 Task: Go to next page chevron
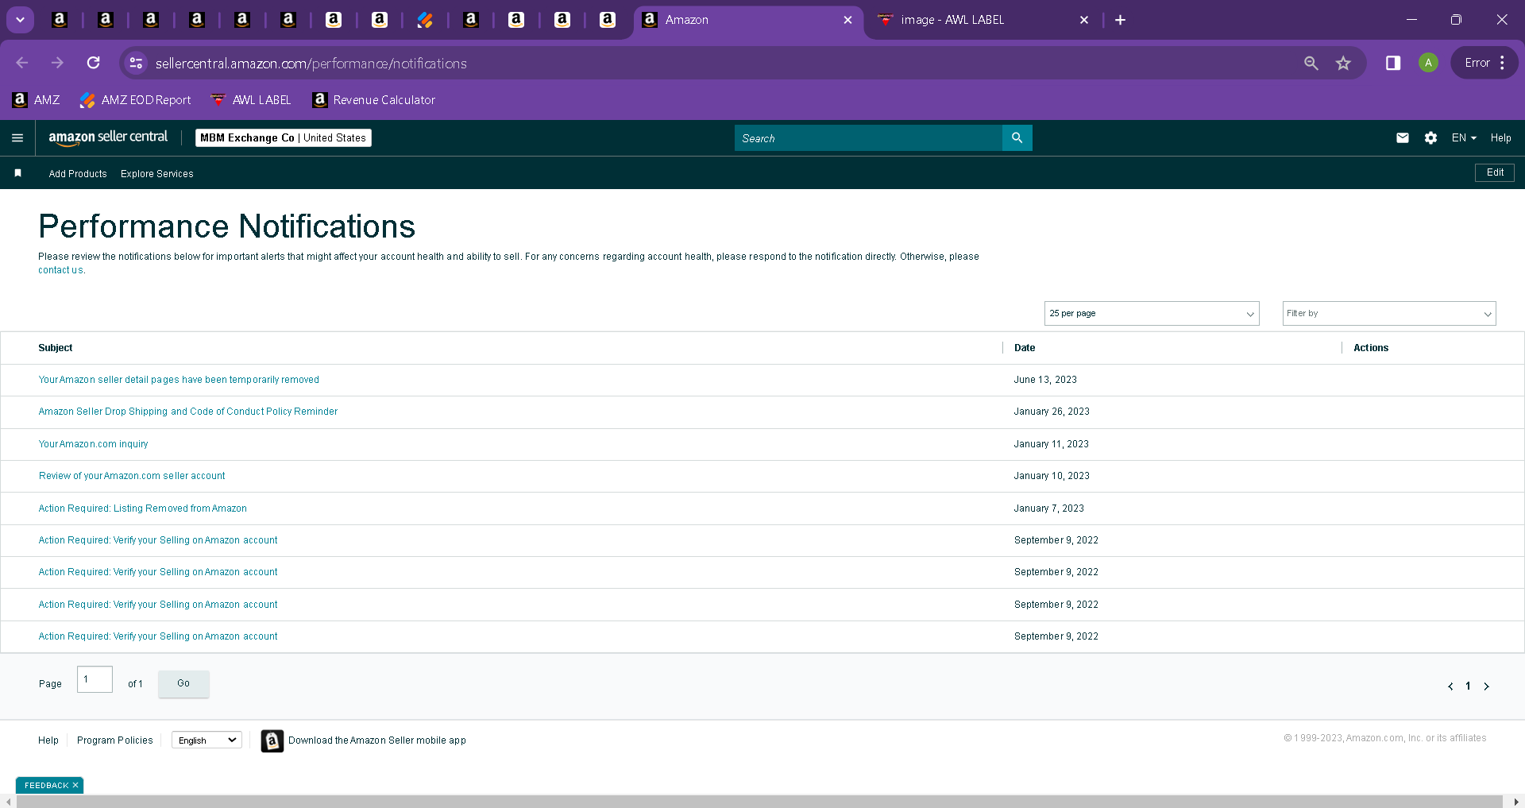(x=1486, y=686)
